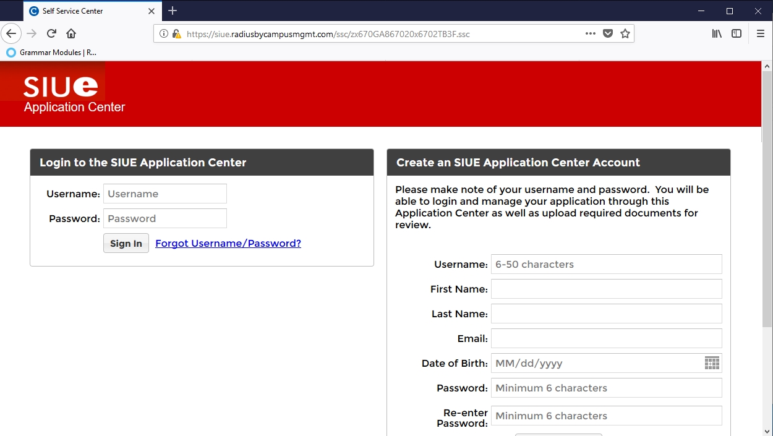Image resolution: width=773 pixels, height=436 pixels.
Task: Open the Date of Birth calendar picker
Action: (712, 363)
